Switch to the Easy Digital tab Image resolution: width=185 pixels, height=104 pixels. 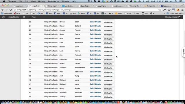coord(101,6)
